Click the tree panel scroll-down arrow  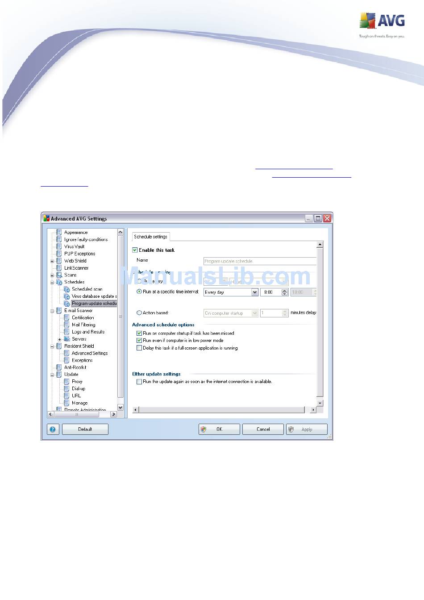coord(120,407)
